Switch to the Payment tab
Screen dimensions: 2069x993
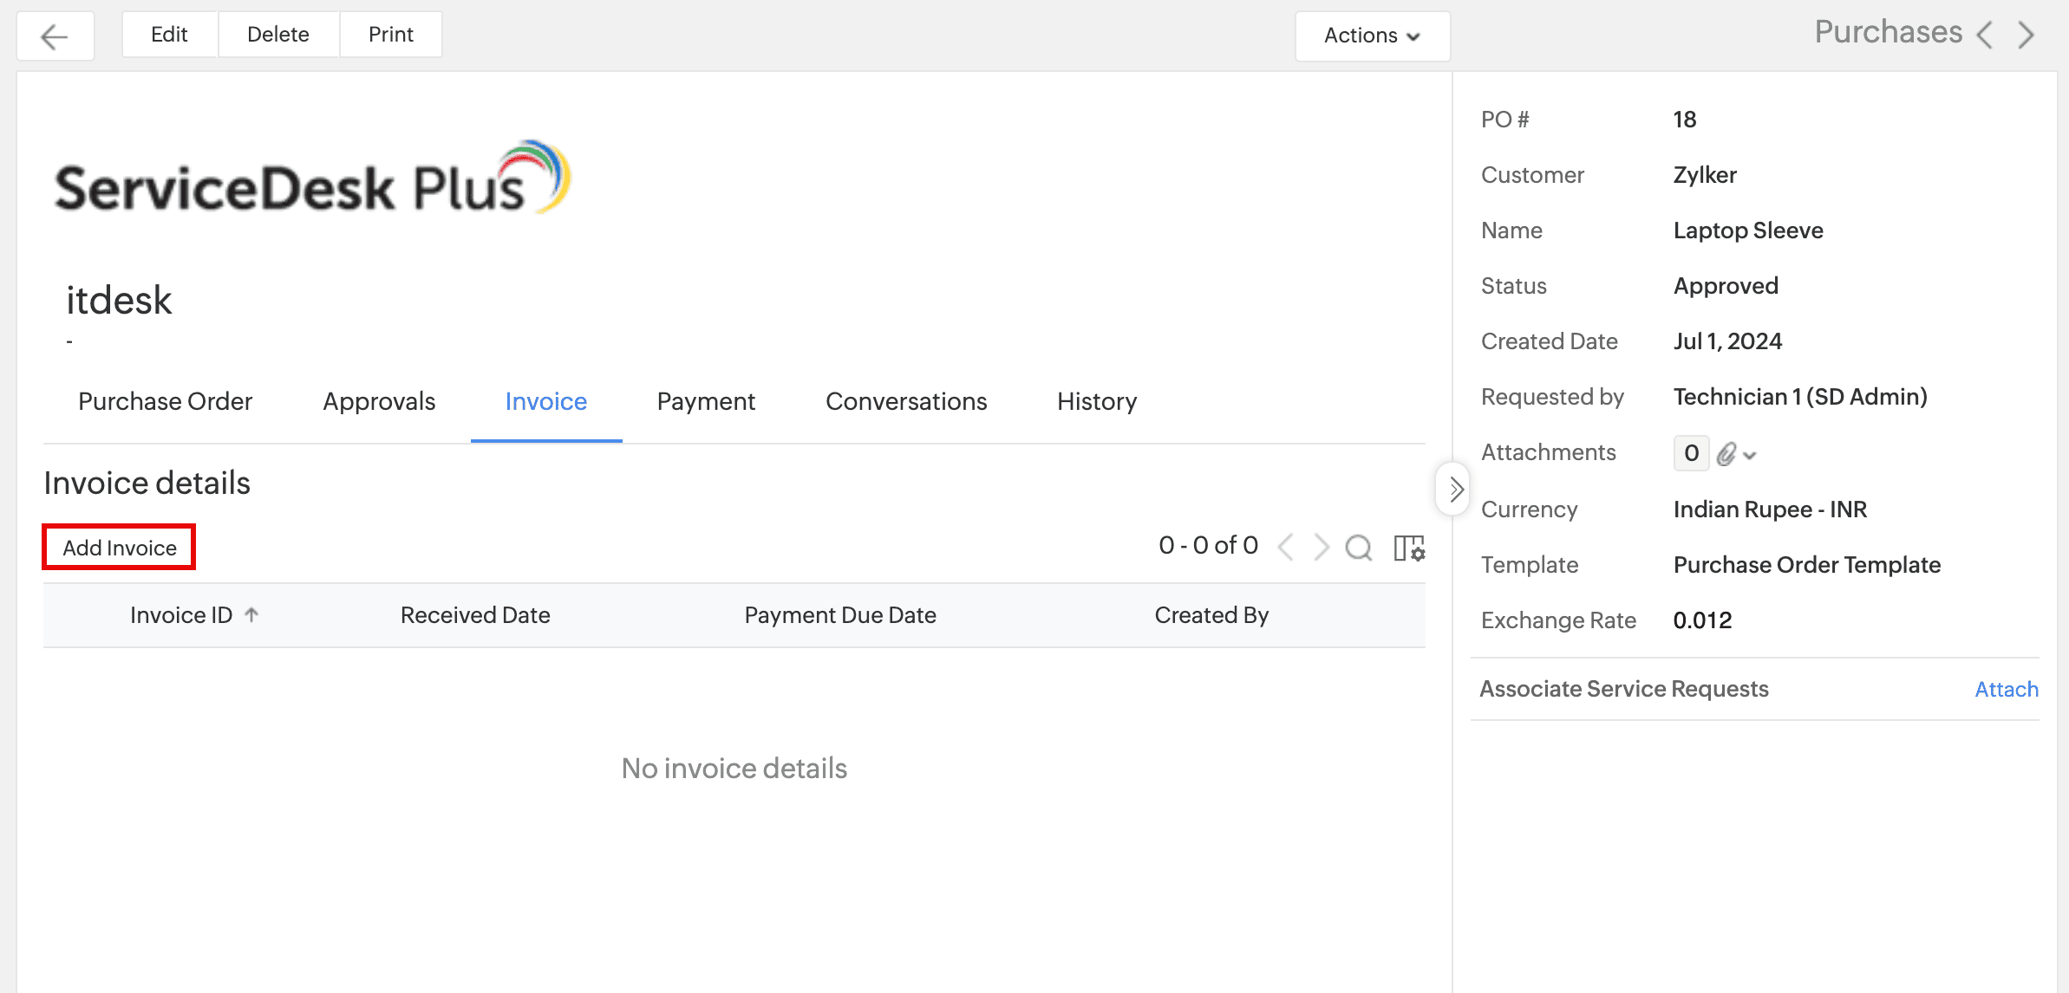tap(706, 401)
